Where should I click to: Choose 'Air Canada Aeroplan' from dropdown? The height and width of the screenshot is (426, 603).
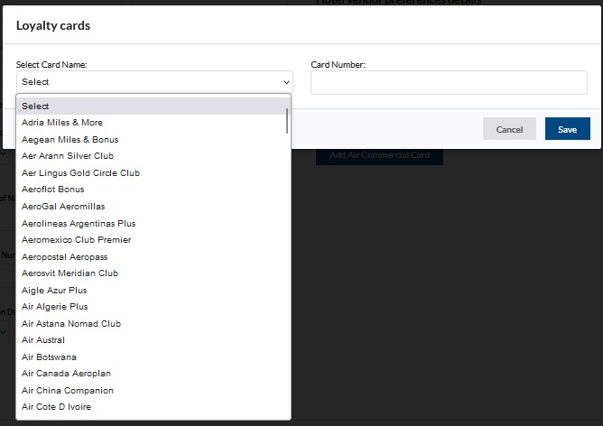[x=153, y=374]
